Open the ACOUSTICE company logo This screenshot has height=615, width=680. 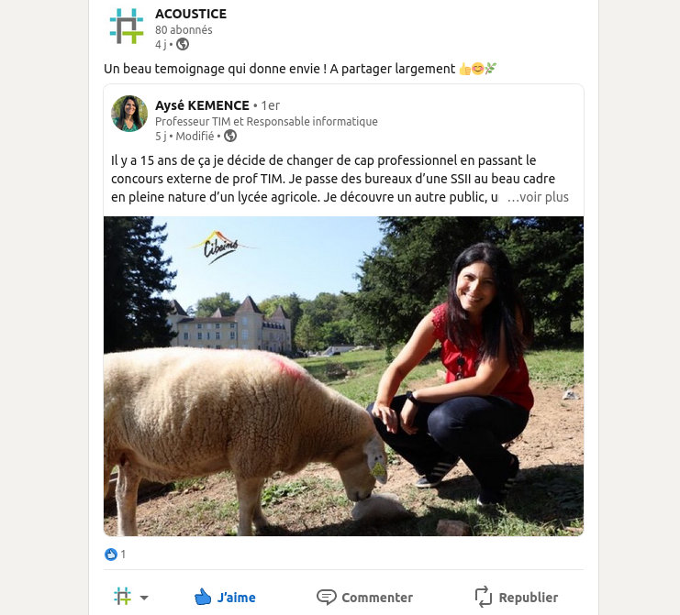coord(127,26)
